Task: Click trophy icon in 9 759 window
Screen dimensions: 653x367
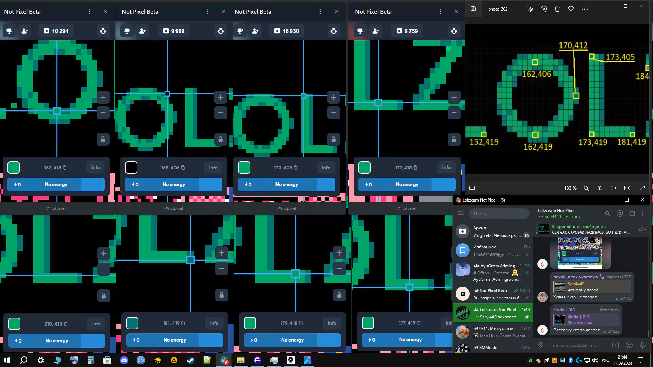Action: [x=360, y=31]
